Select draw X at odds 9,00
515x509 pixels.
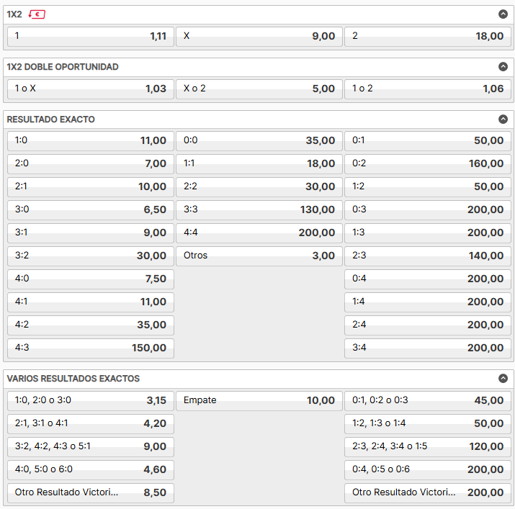click(x=259, y=37)
